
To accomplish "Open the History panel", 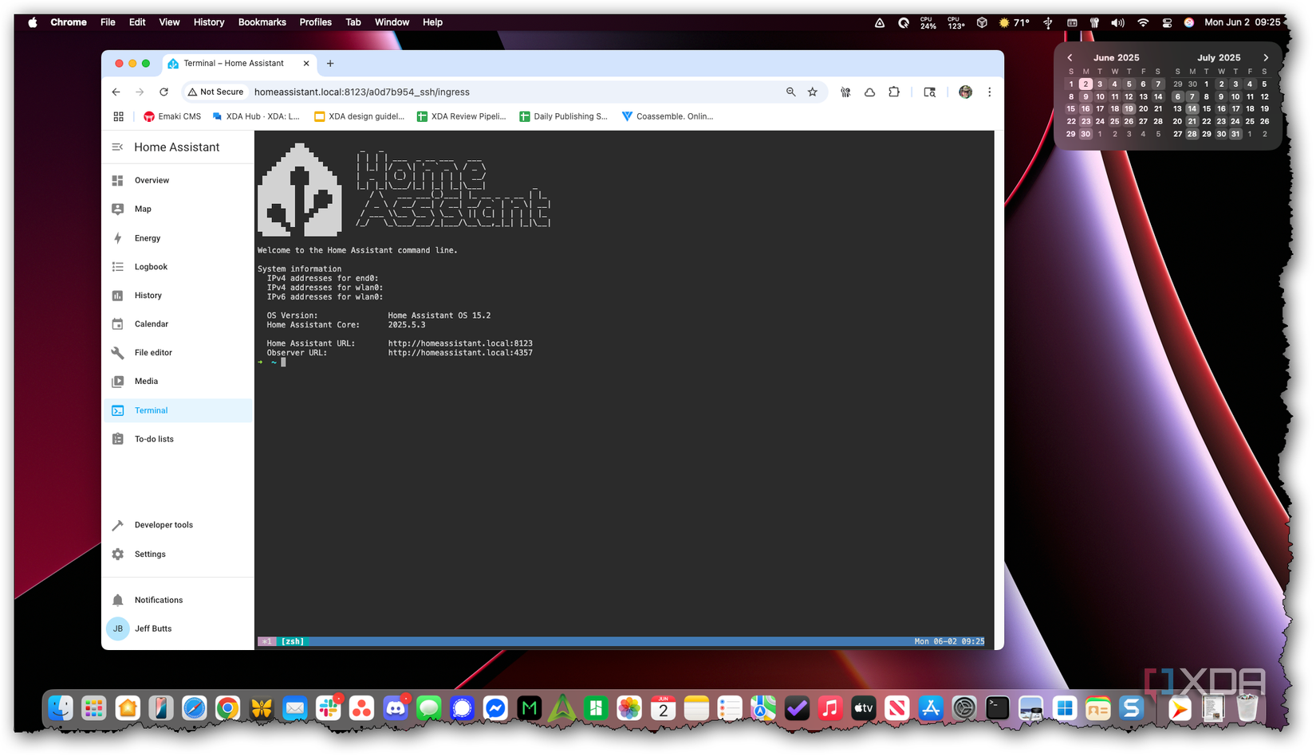I will tap(148, 295).
